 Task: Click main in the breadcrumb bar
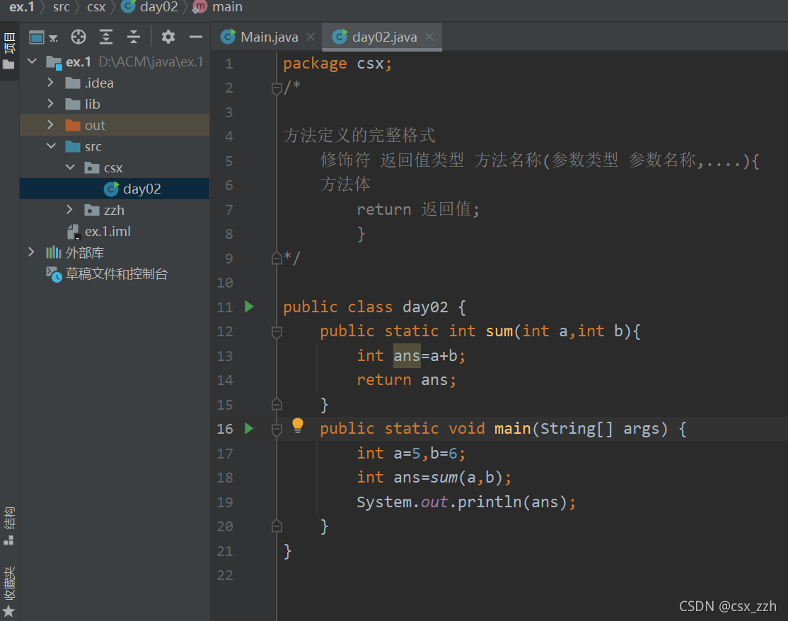[x=218, y=7]
